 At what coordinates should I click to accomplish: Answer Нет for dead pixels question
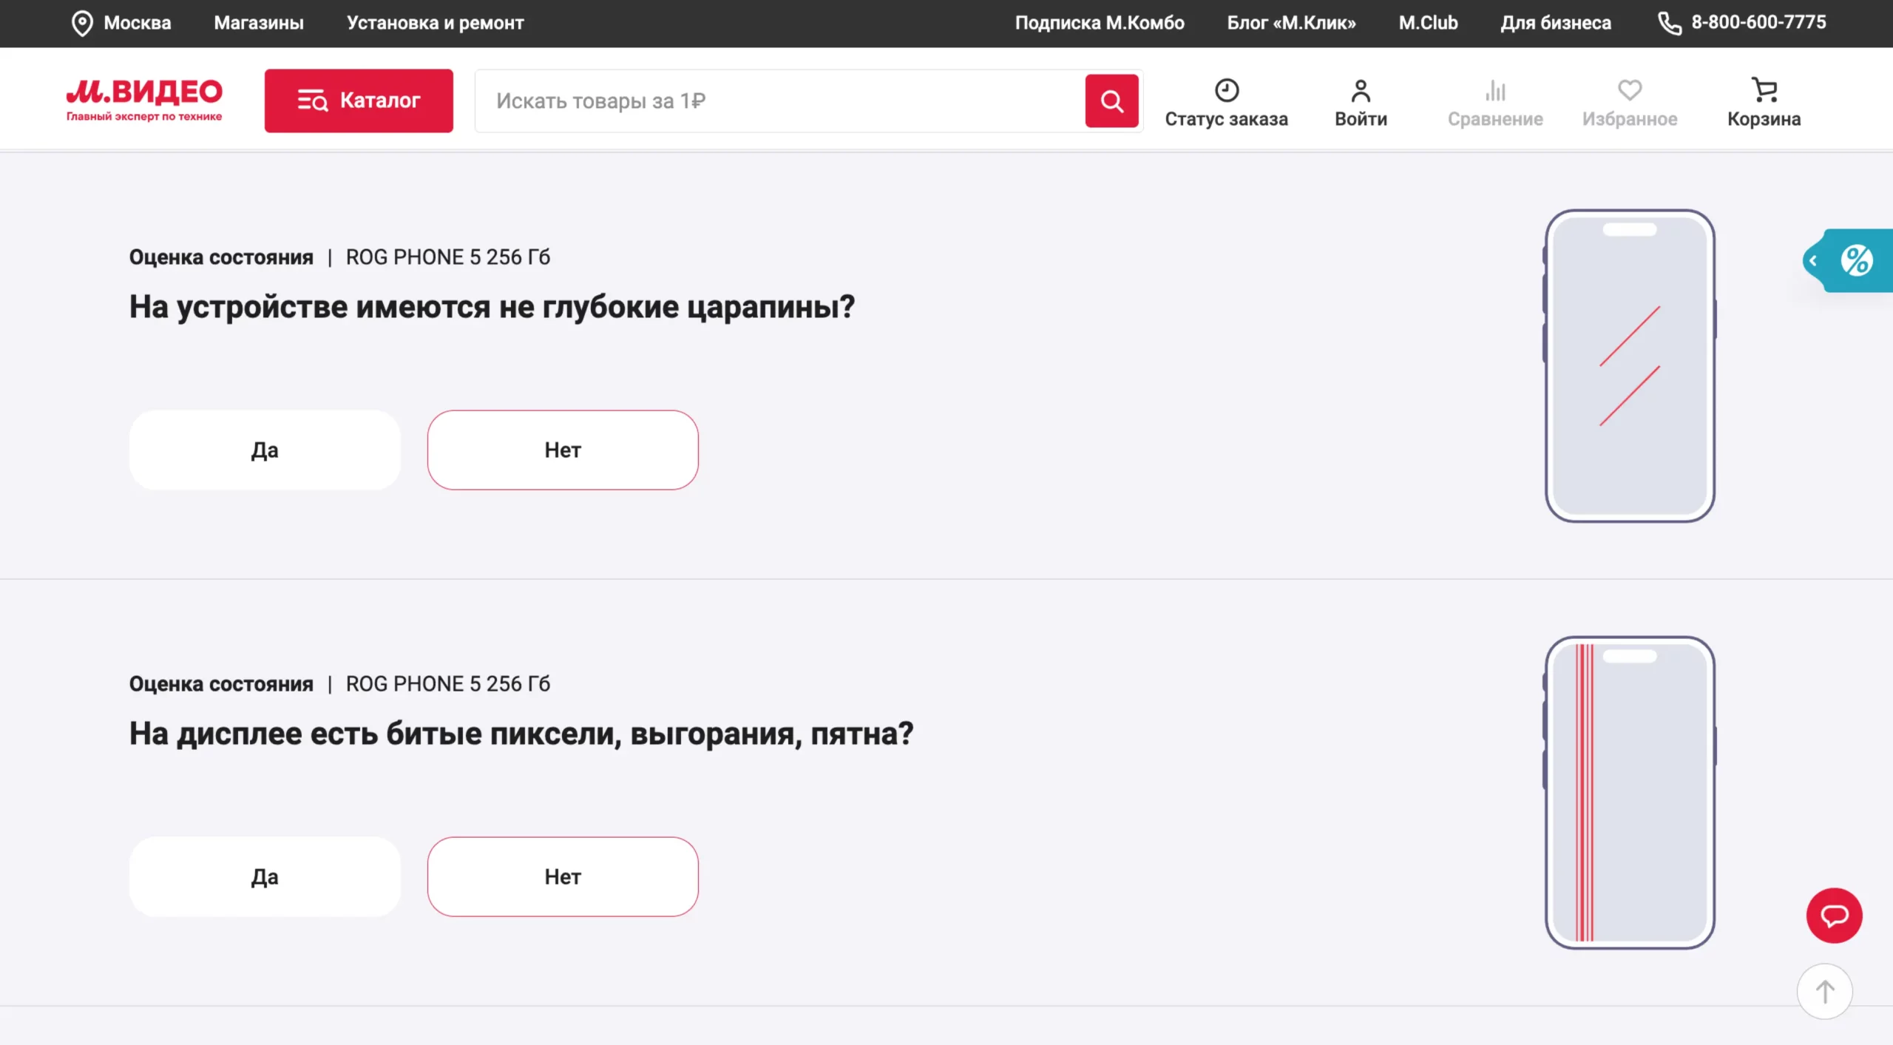pyautogui.click(x=562, y=876)
